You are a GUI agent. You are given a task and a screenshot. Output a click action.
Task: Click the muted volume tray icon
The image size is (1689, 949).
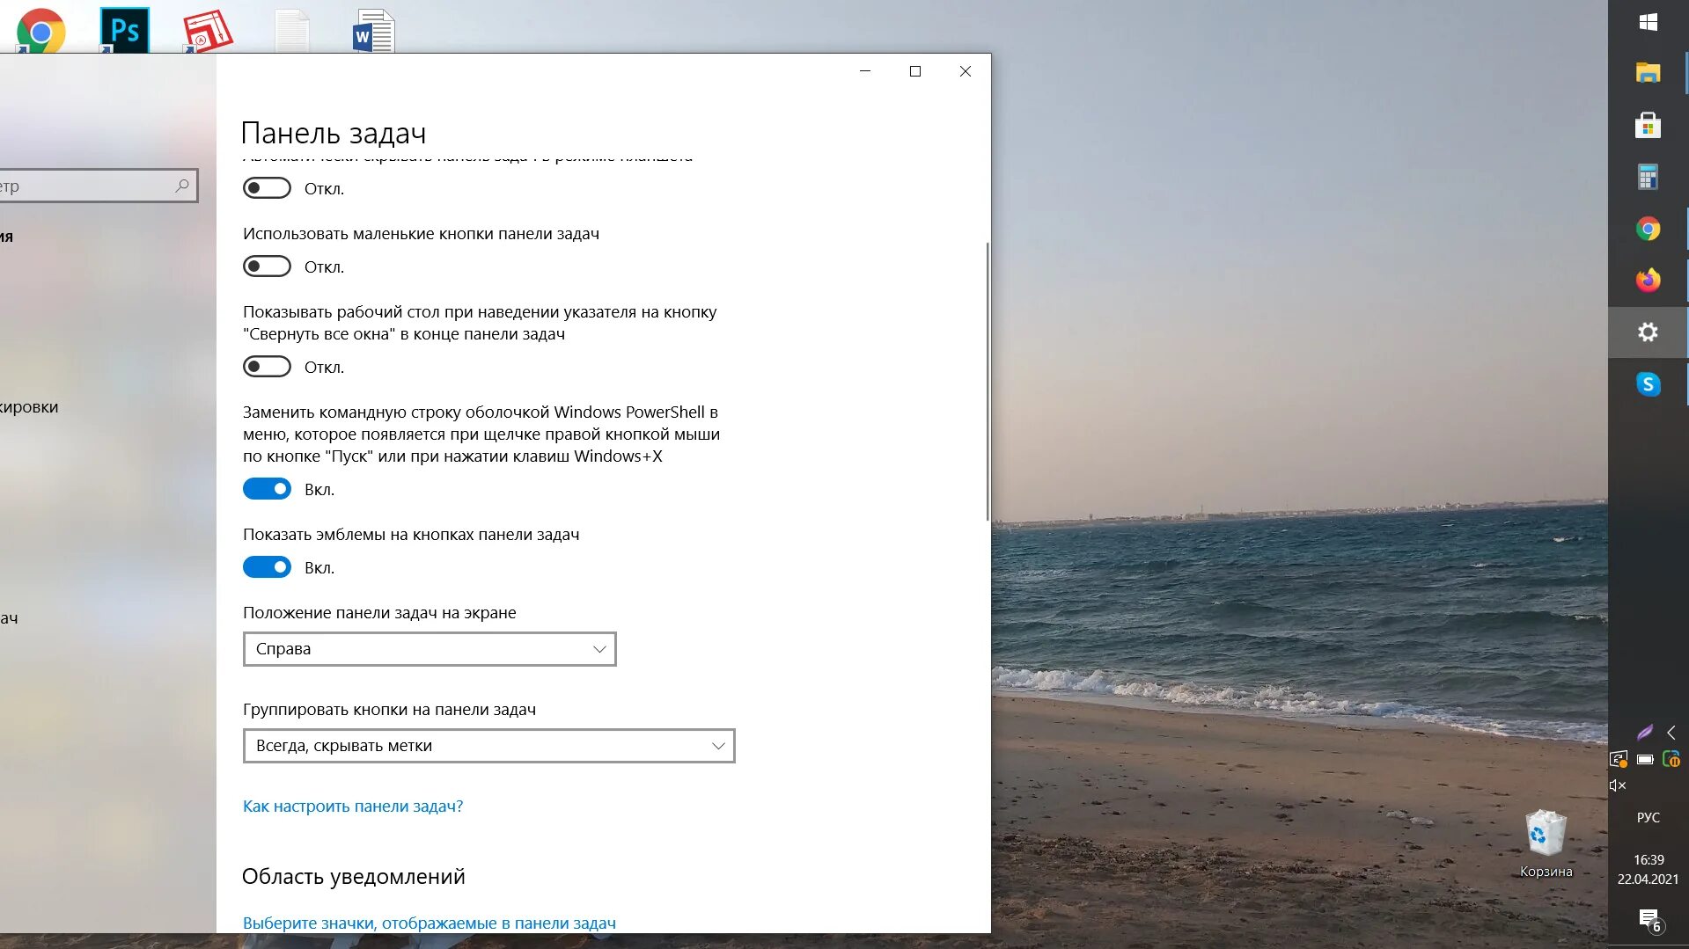1618,785
